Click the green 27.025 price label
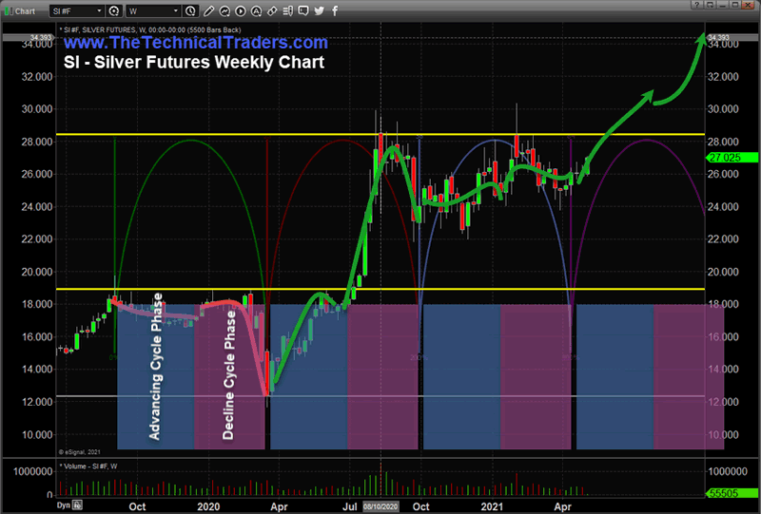Screen dimensions: 761x514 [x=732, y=158]
